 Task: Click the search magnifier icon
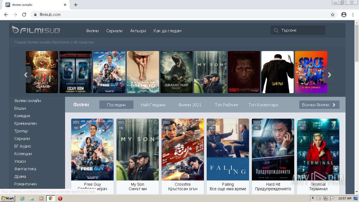point(276,30)
